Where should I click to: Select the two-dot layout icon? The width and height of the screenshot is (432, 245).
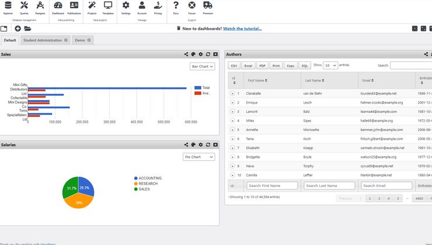[423, 29]
